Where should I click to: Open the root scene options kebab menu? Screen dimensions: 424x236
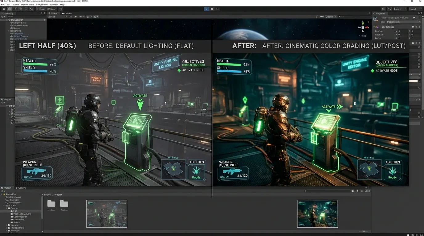pyautogui.click(x=44, y=20)
